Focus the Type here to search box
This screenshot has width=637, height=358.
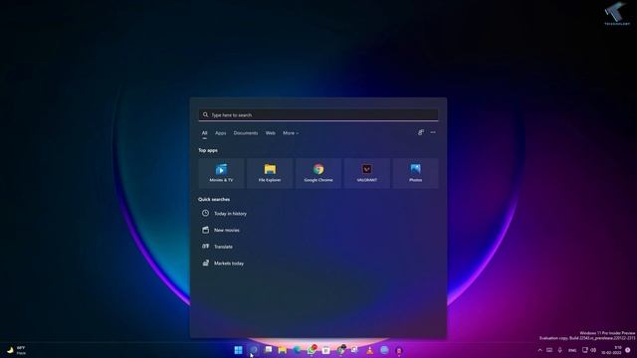[x=318, y=115]
